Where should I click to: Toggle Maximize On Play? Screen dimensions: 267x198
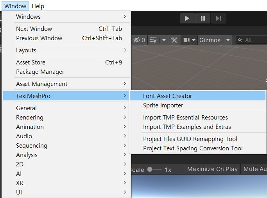pos(213,169)
